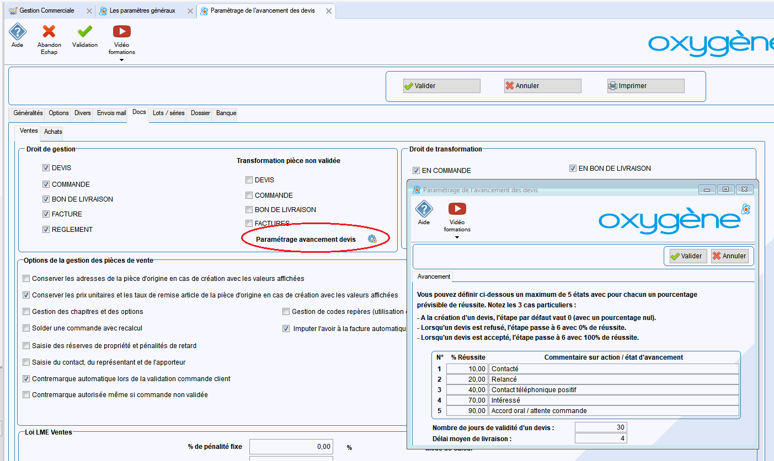Select the Intéressé row comment cell
Viewport: 774px width, 461px height.
[613, 400]
